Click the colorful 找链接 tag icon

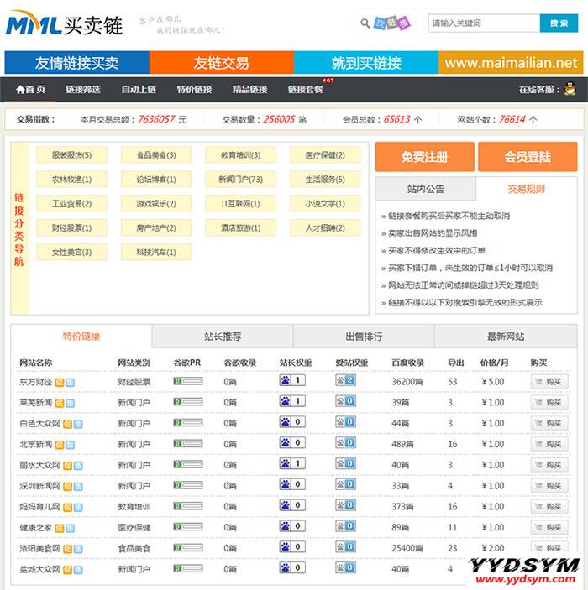391,23
